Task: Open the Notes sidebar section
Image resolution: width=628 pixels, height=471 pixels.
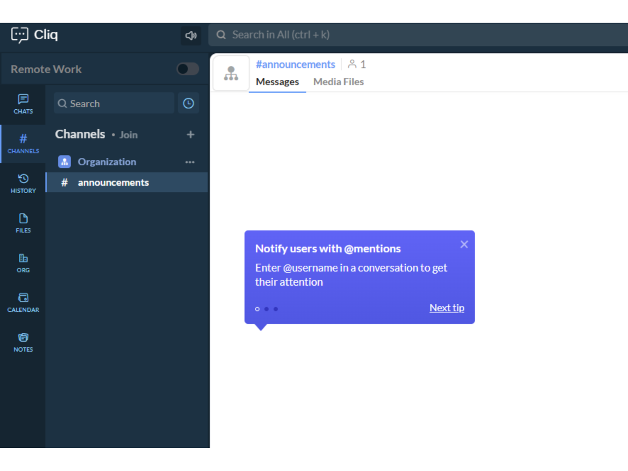Action: click(x=23, y=342)
